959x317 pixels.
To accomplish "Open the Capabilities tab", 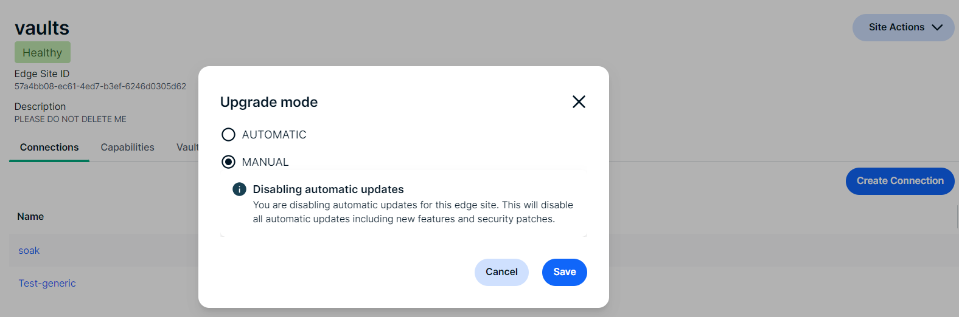I will pyautogui.click(x=127, y=148).
